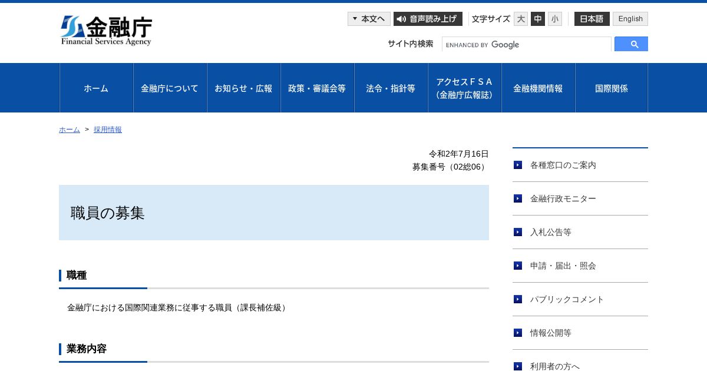Click the date text 令和2年7月16日
The width and height of the screenshot is (707, 371).
point(459,154)
